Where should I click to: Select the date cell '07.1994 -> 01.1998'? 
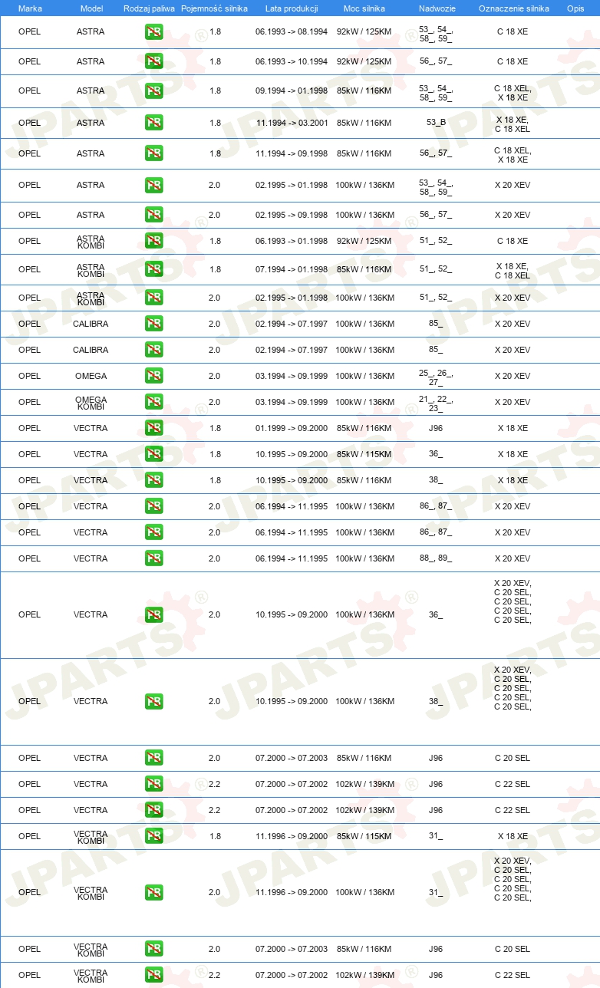click(292, 269)
